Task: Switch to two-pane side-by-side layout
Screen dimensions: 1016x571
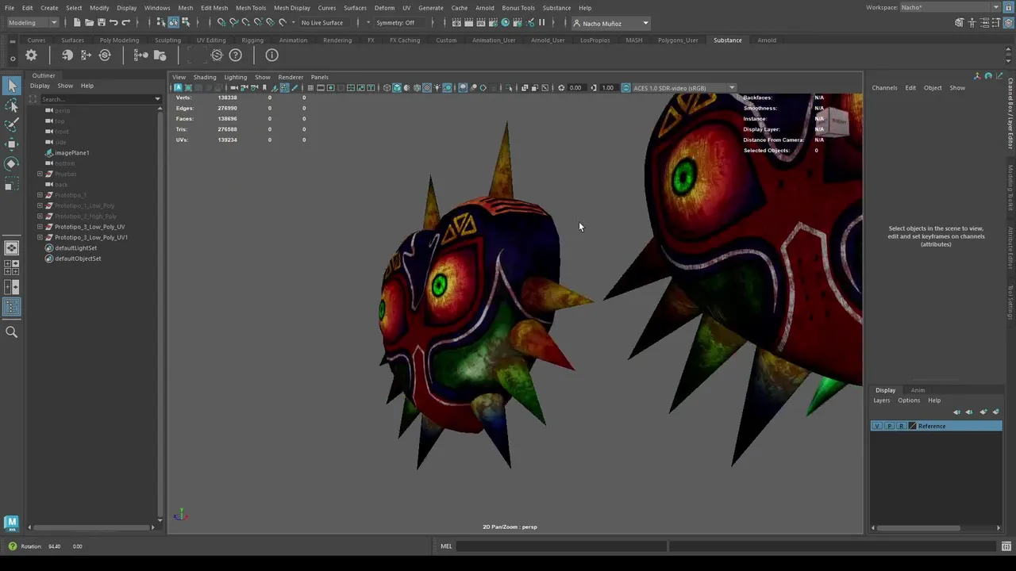Action: click(12, 287)
